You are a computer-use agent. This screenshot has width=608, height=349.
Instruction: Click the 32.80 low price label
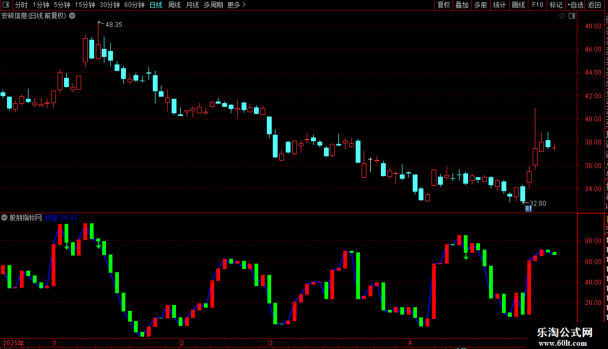pyautogui.click(x=538, y=203)
